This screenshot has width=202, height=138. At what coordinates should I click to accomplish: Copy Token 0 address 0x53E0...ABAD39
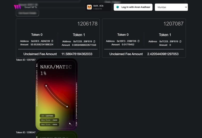pyautogui.click(x=52, y=41)
